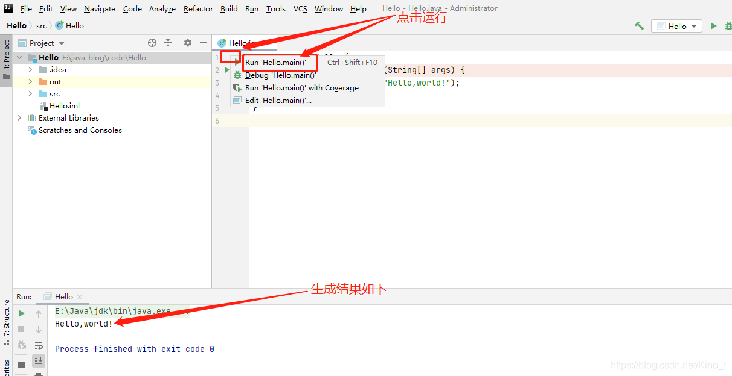This screenshot has height=376, width=732.
Task: Click the 'Process finished with exit code 0' text
Action: (x=134, y=349)
